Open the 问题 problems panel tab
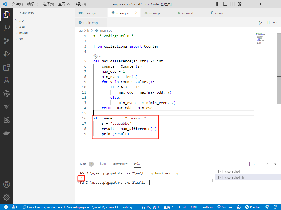The width and height of the screenshot is (281, 210). [83, 164]
